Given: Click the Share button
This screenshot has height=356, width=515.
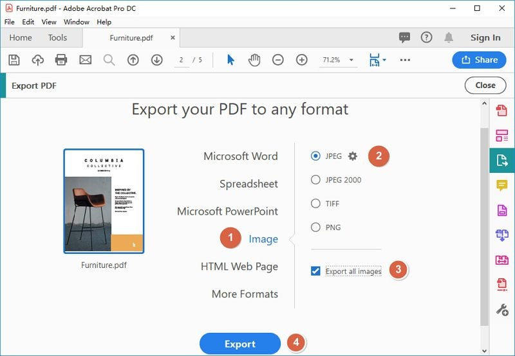Looking at the screenshot, I should 479,60.
